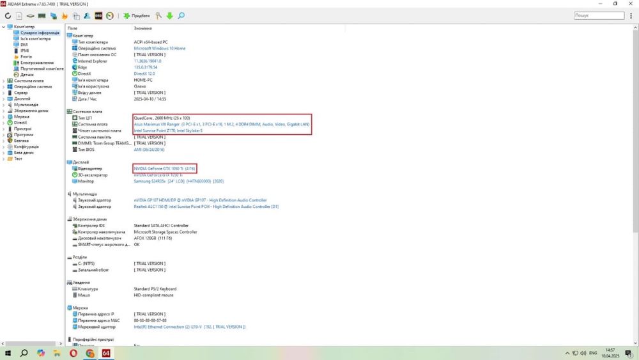Open the Windows Start menu
Screen dimensions: 639x360
tap(8, 353)
